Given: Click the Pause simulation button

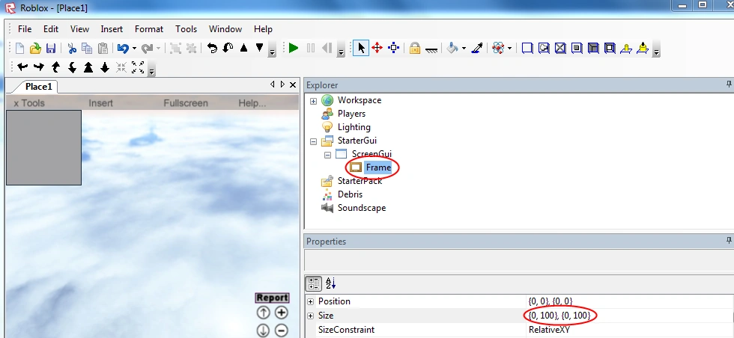Looking at the screenshot, I should tap(310, 48).
